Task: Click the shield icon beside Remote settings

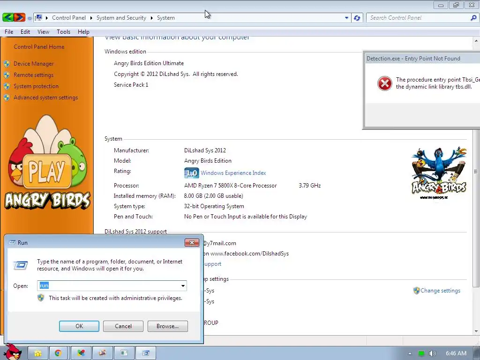Action: point(7,75)
